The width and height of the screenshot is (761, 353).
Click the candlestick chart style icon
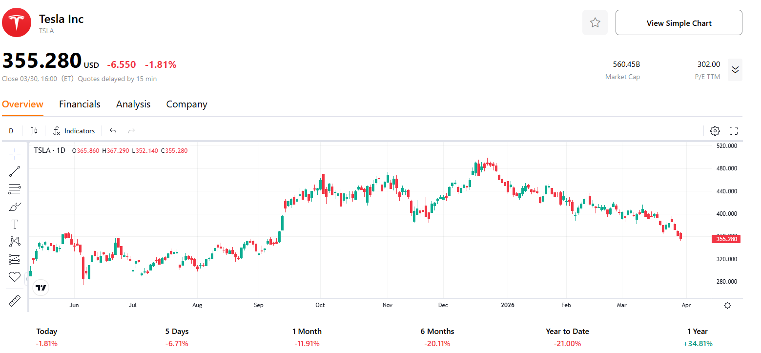[x=34, y=131]
